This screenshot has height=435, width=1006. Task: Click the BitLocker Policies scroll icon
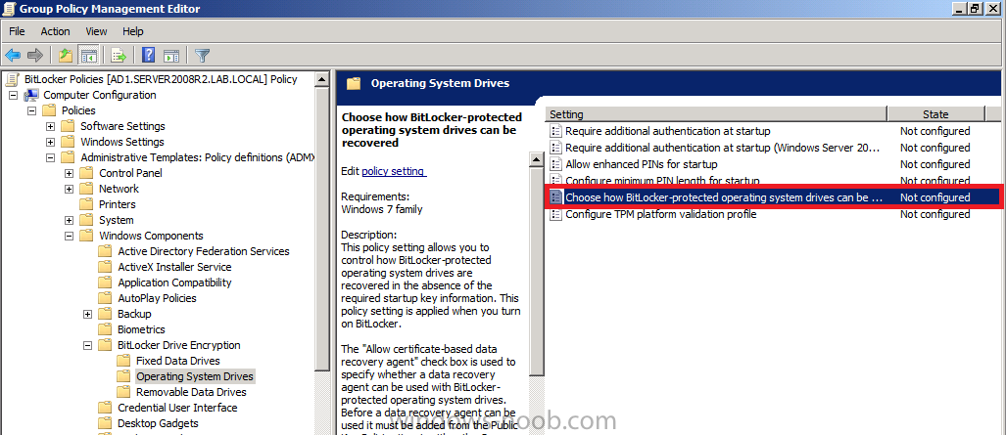pyautogui.click(x=12, y=79)
